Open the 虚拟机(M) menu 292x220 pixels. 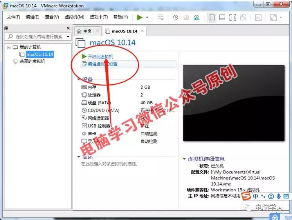click(74, 17)
